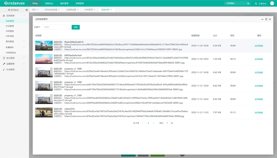
Task: Click the 关键字 keyword input field
Action: [55, 27]
